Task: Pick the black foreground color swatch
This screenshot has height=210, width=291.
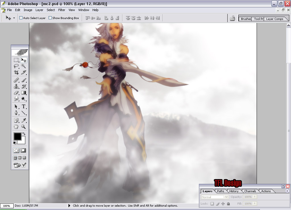Action: [x=17, y=136]
